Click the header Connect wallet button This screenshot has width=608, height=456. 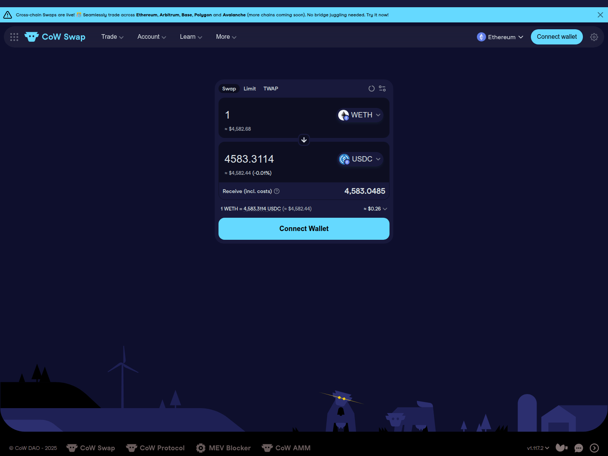click(x=557, y=37)
